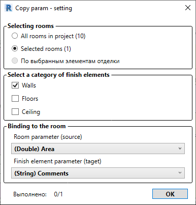
Task: Select По выбранным элементам отделки radio option
Action: tap(15, 61)
